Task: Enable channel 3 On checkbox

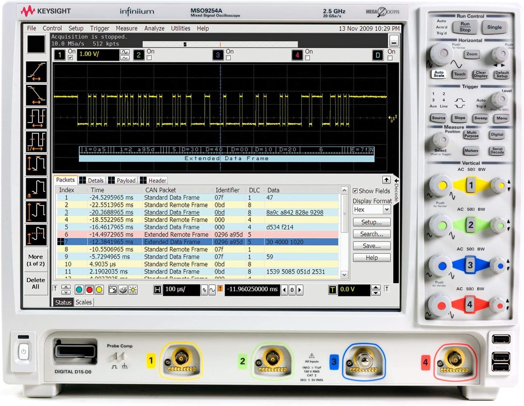Action: tap(228, 58)
